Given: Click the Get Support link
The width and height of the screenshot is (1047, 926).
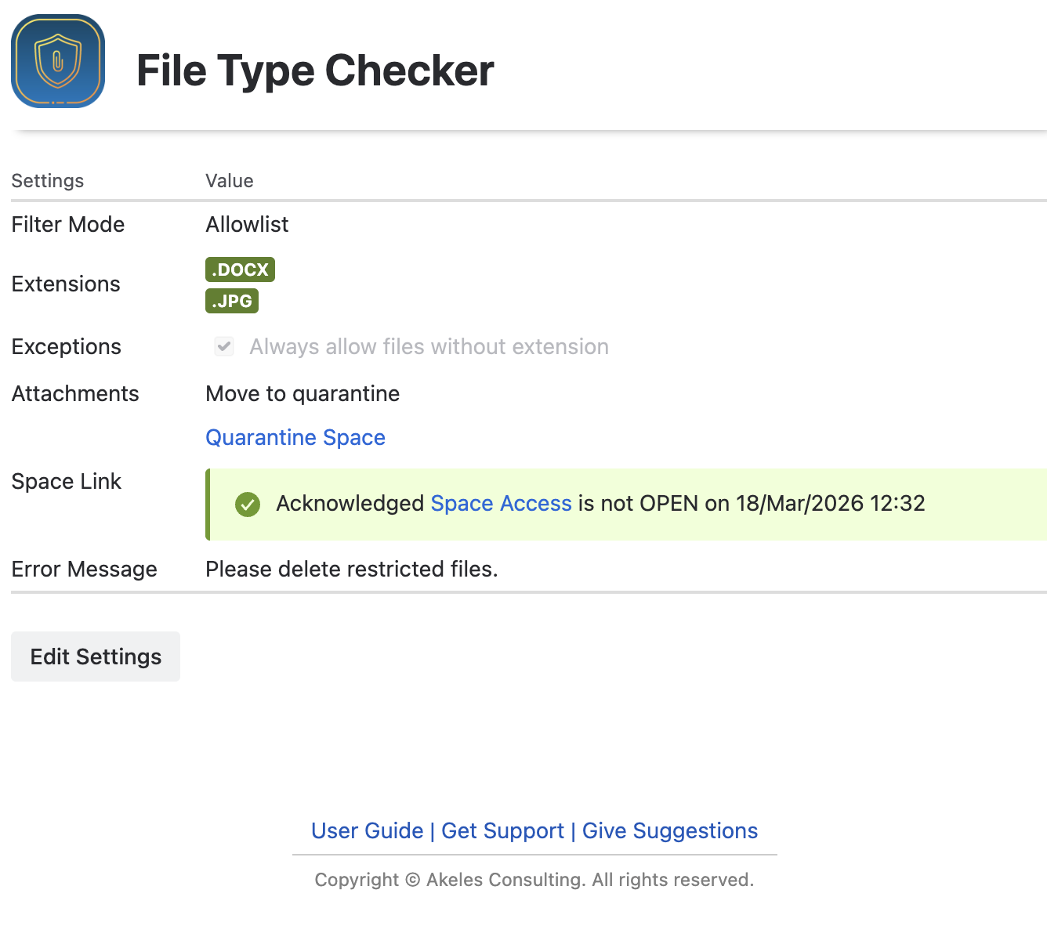Looking at the screenshot, I should point(502,830).
